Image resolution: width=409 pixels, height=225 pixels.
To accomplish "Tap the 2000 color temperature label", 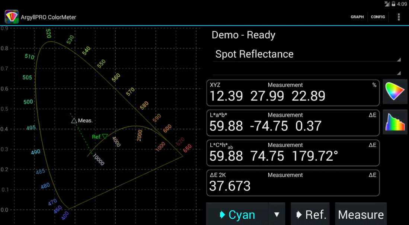I will click(140, 136).
